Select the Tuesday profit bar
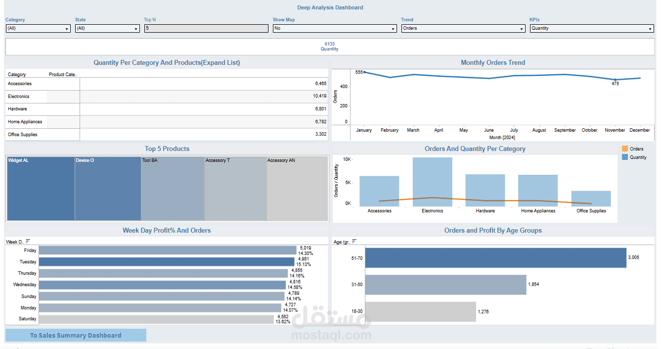The width and height of the screenshot is (663, 349). (167, 262)
